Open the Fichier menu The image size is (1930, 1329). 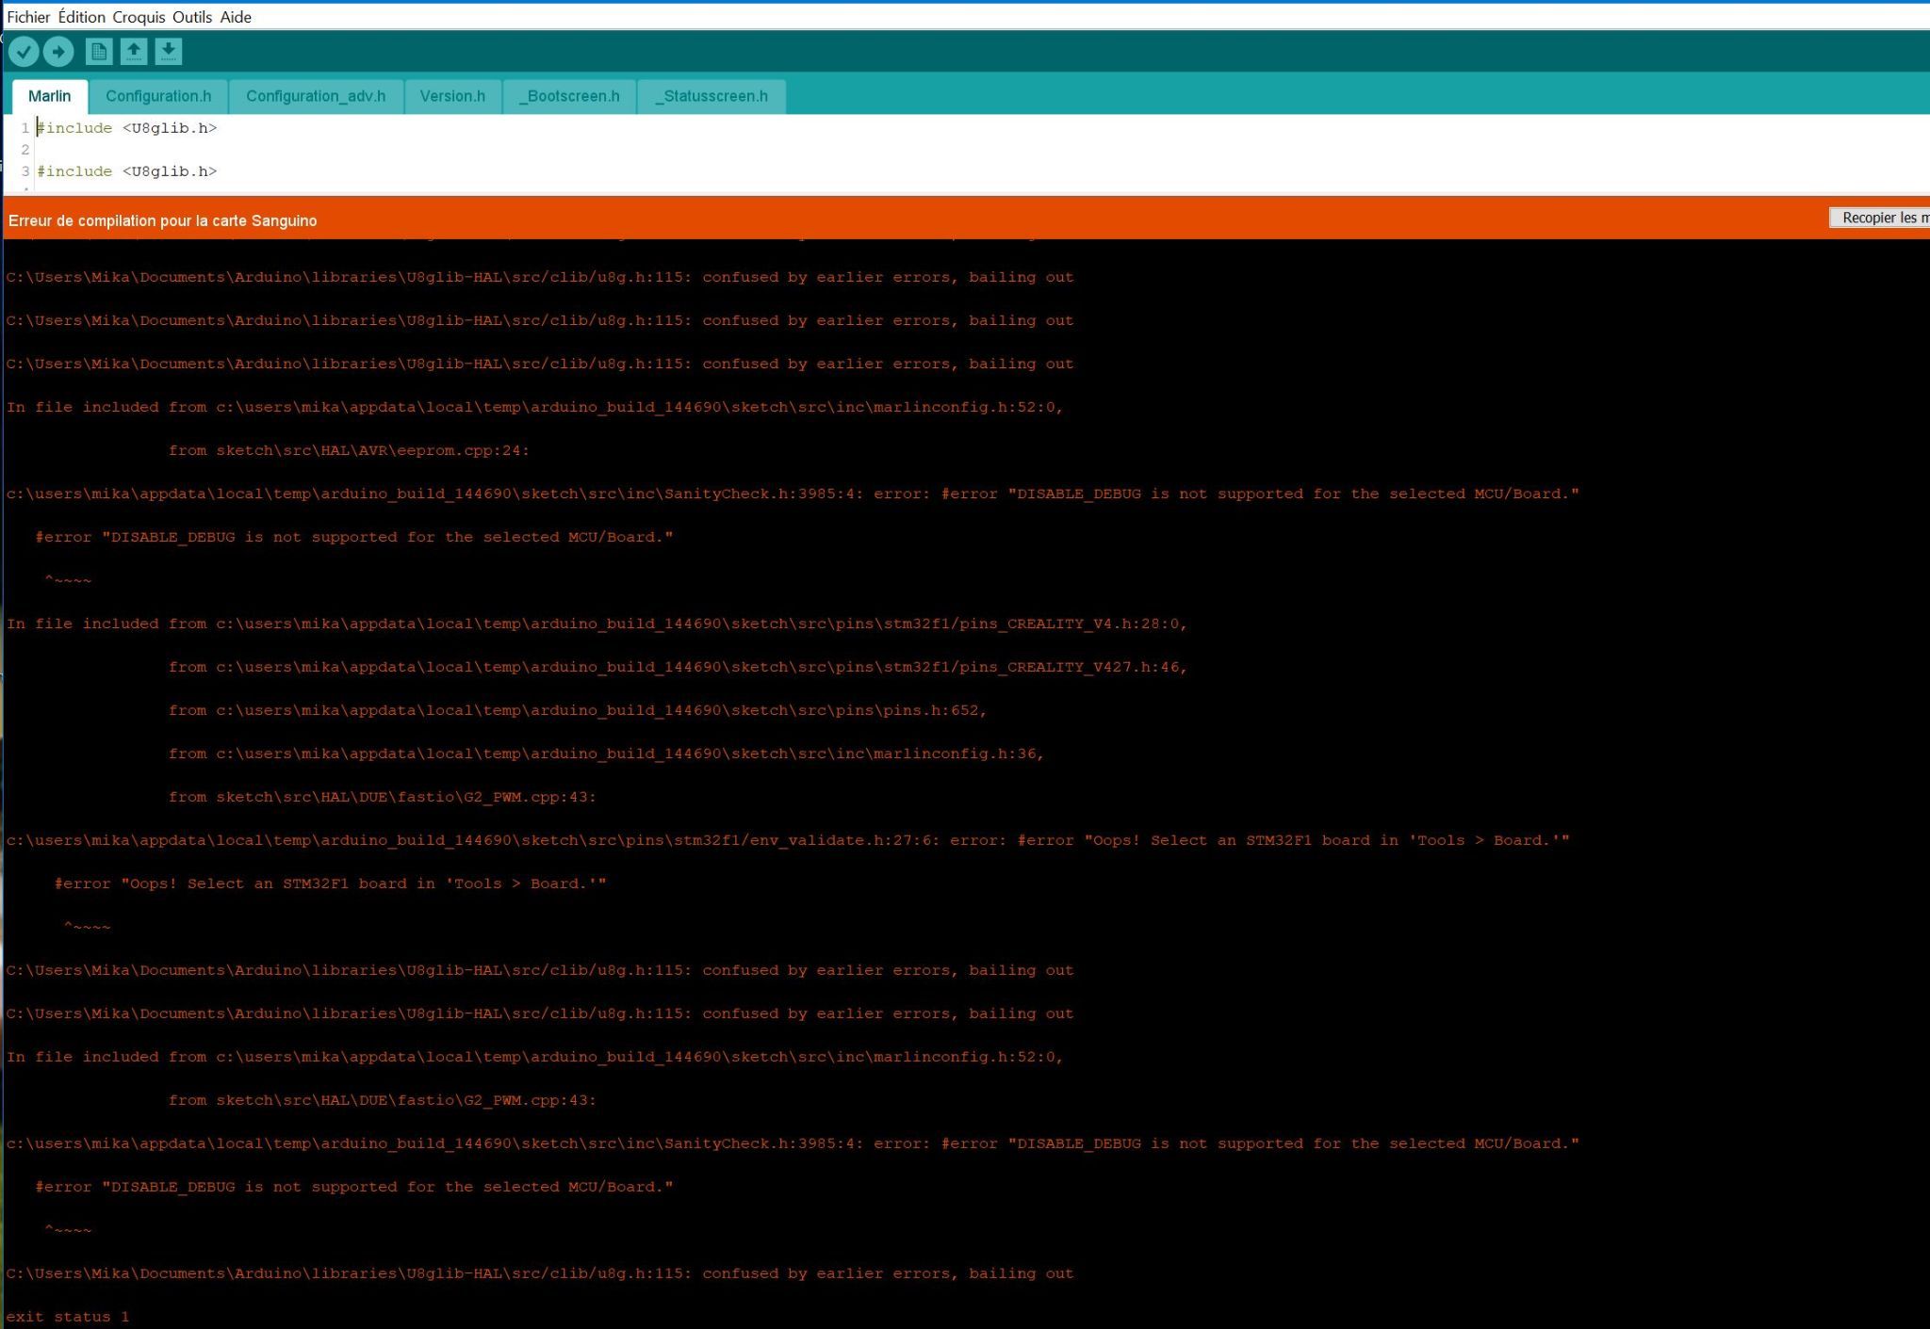(28, 17)
